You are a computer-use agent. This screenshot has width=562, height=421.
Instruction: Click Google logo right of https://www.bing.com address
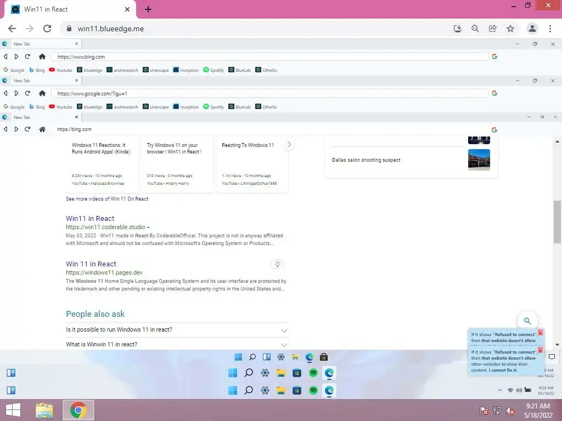(x=494, y=56)
